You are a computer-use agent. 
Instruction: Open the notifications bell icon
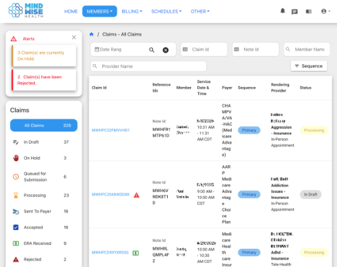pyautogui.click(x=282, y=11)
